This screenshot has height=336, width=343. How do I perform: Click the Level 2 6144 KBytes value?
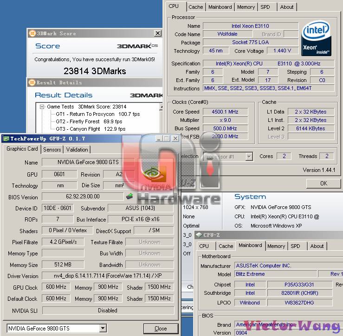tap(311, 128)
